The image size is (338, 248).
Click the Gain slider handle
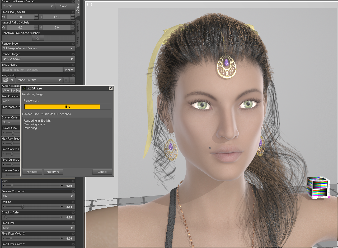12,186
